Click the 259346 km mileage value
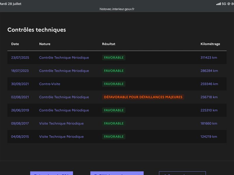Viewport: 234px width, 175px height. (x=209, y=84)
